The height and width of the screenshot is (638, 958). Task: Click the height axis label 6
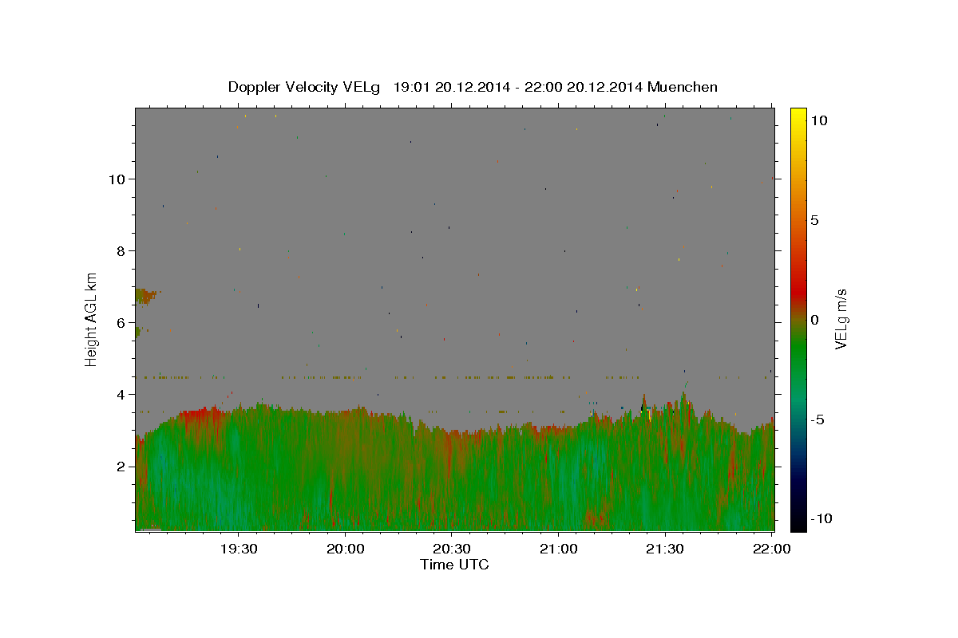tap(122, 323)
